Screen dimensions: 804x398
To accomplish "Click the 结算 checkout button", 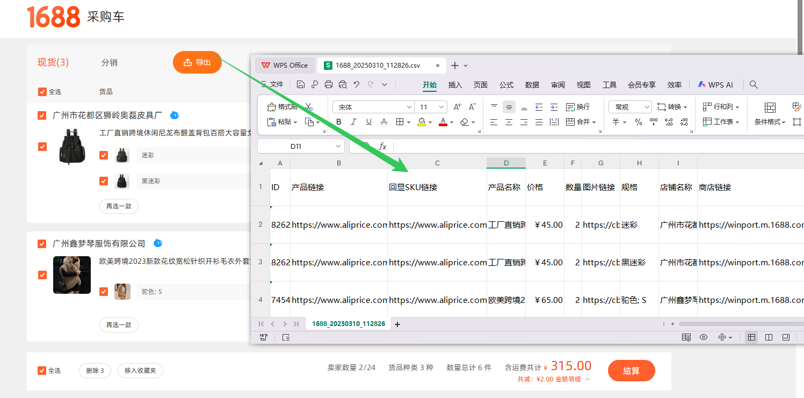I will coord(631,371).
